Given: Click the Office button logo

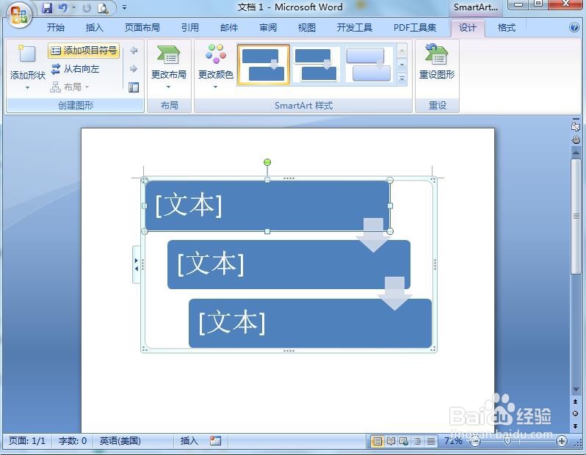Looking at the screenshot, I should [x=18, y=15].
